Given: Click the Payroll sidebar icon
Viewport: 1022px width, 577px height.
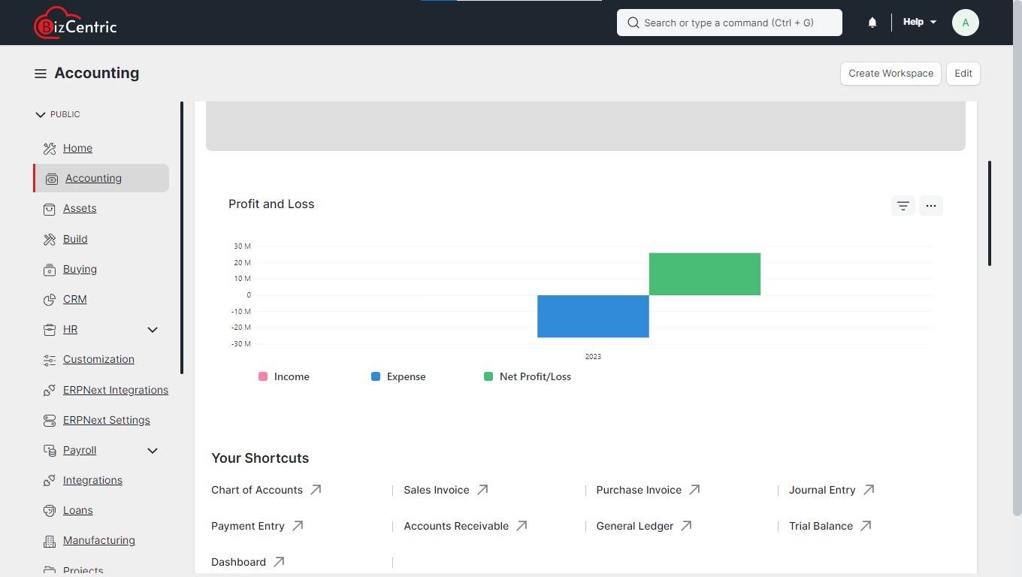Looking at the screenshot, I should click(50, 451).
